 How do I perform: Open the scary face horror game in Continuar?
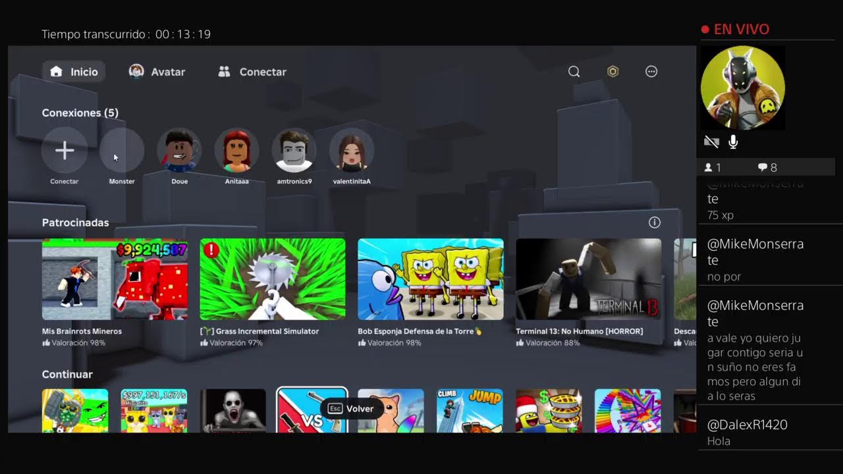(233, 410)
